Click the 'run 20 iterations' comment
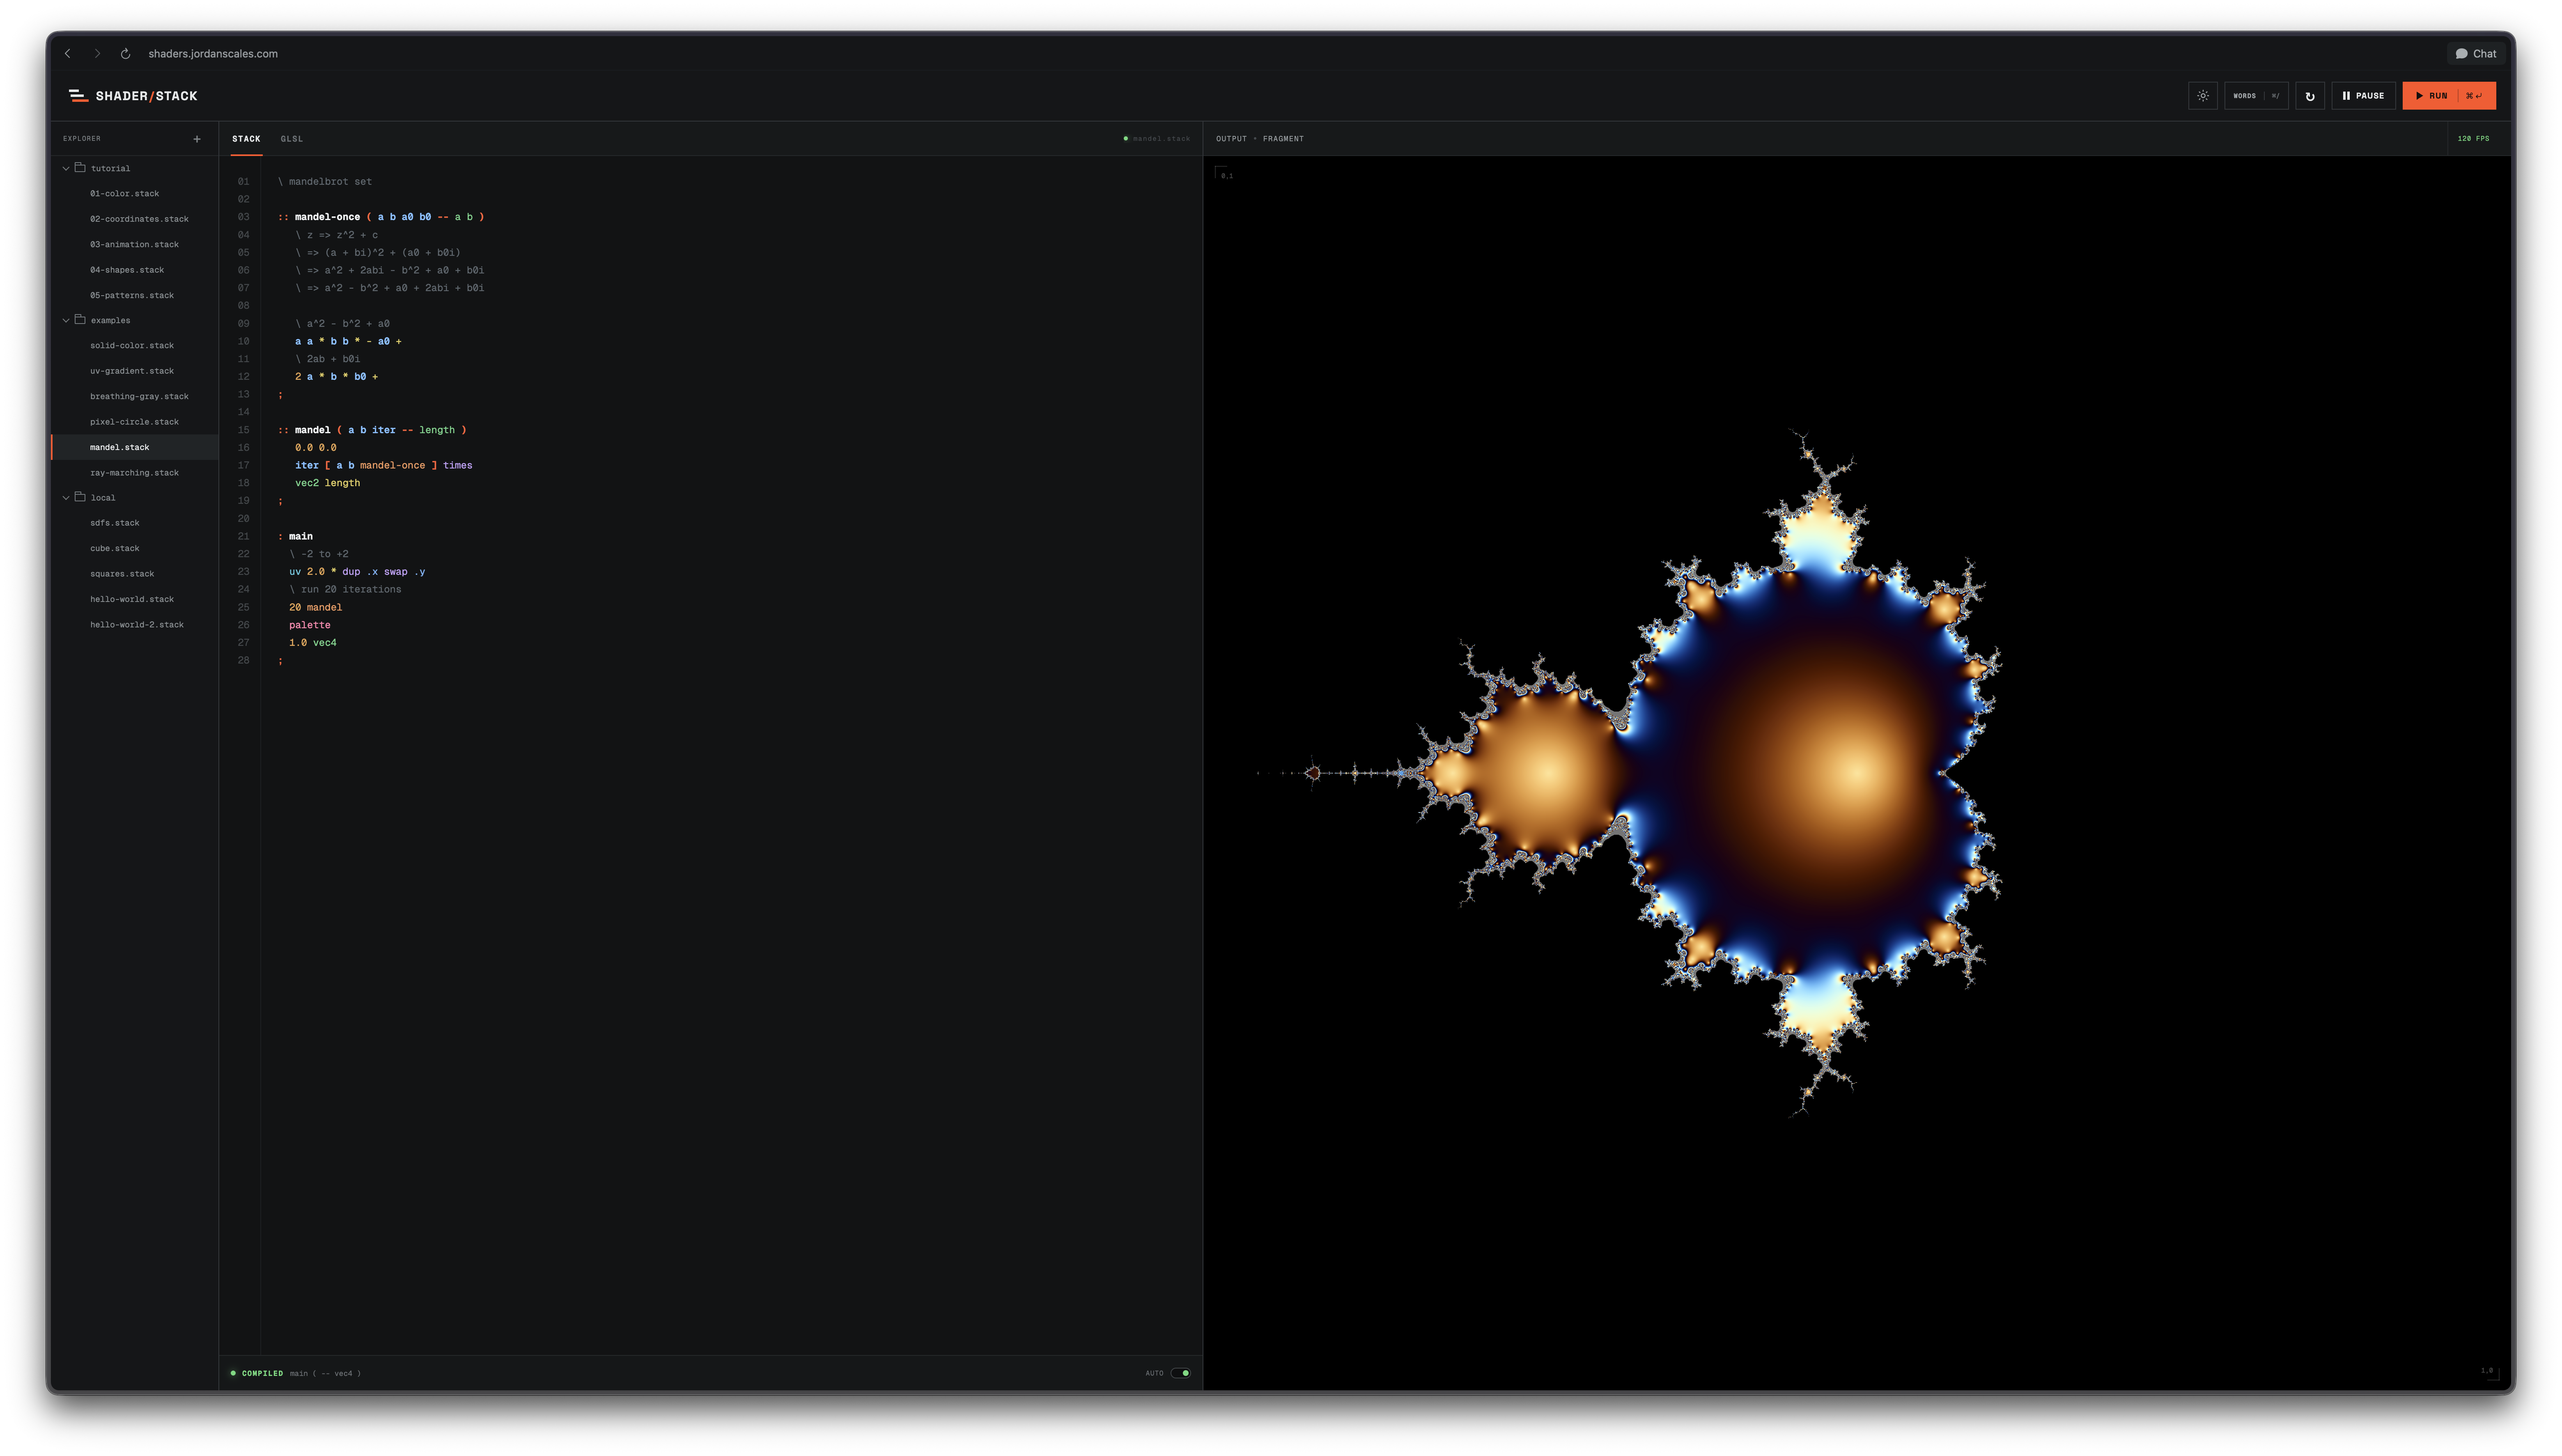2562x1456 pixels. pos(346,590)
